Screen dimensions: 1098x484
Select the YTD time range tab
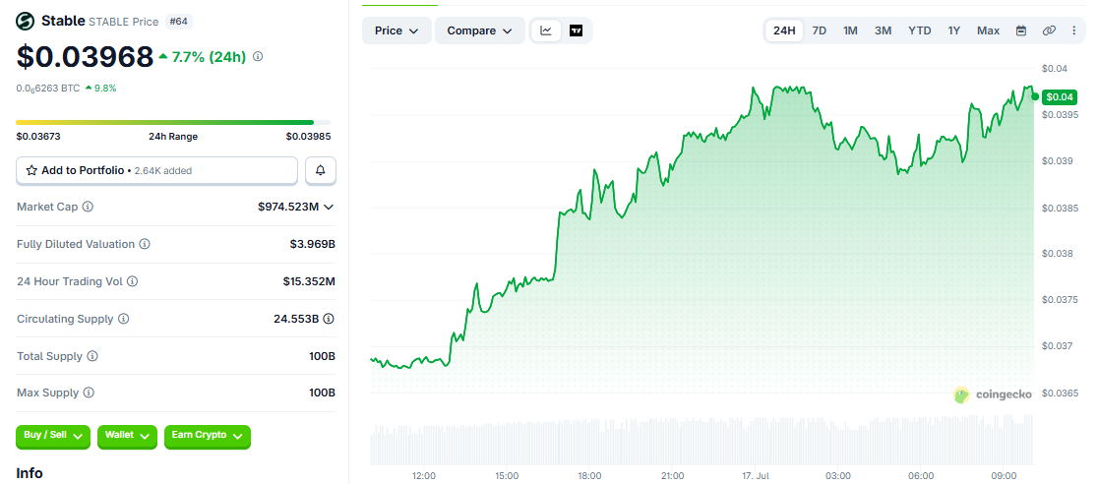point(920,30)
